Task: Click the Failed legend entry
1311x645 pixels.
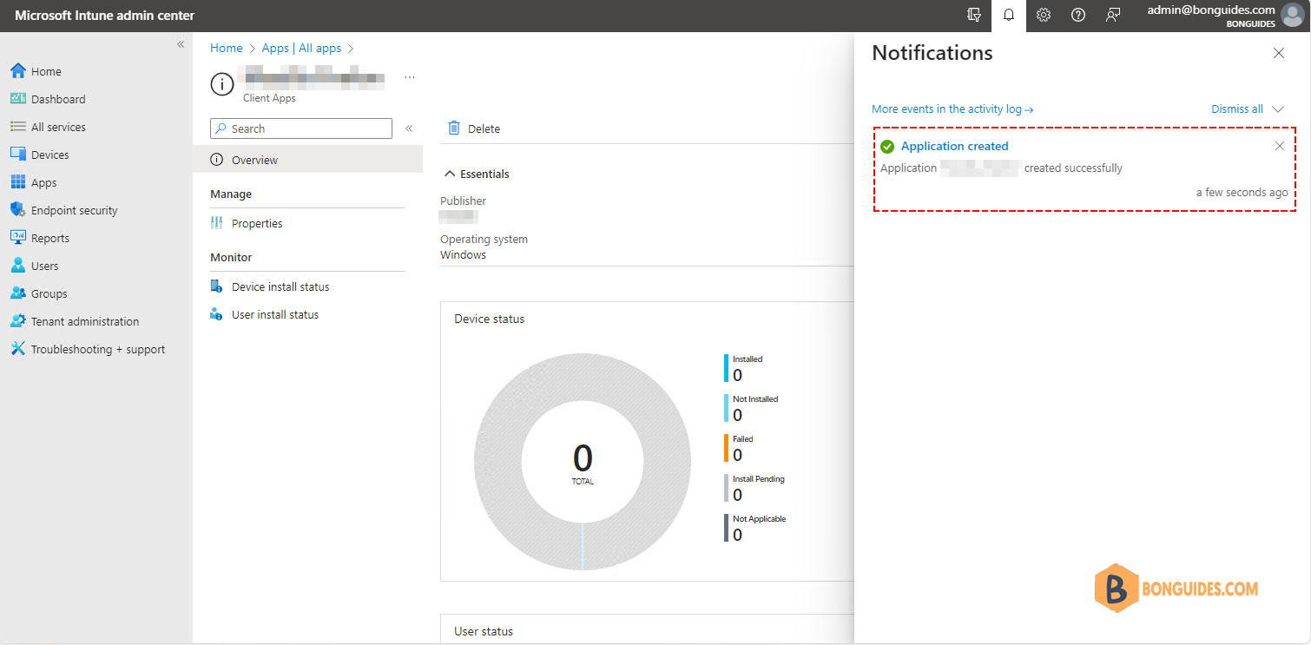Action: [x=740, y=448]
